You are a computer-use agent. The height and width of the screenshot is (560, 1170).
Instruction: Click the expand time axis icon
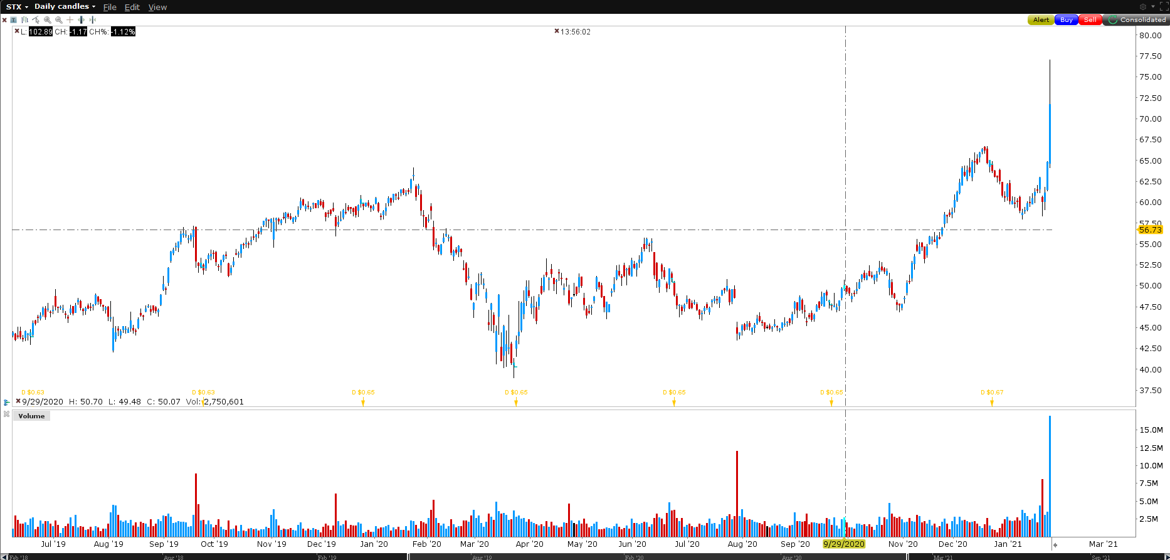(x=81, y=20)
